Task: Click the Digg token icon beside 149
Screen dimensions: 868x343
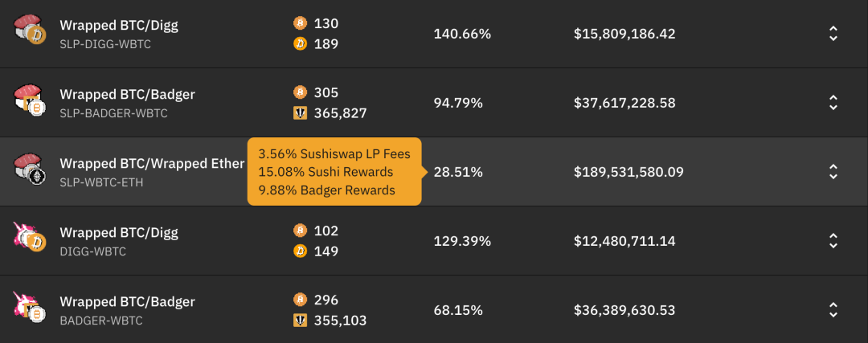Action: click(x=300, y=251)
